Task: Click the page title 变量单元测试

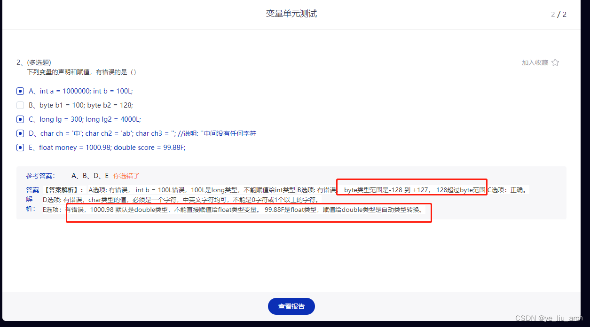Action: [291, 14]
